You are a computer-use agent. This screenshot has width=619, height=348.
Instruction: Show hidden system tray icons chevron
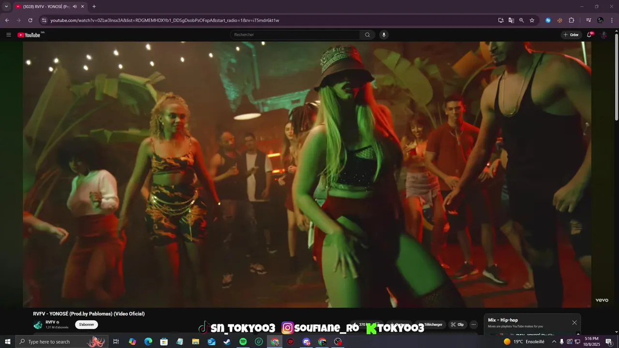point(554,342)
